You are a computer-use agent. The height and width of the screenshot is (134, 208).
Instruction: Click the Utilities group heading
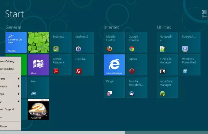pyautogui.click(x=164, y=27)
